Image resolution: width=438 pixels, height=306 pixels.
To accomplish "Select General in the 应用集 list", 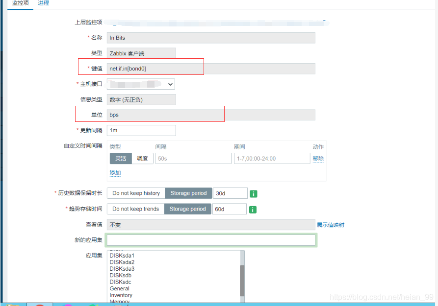I will (x=120, y=289).
